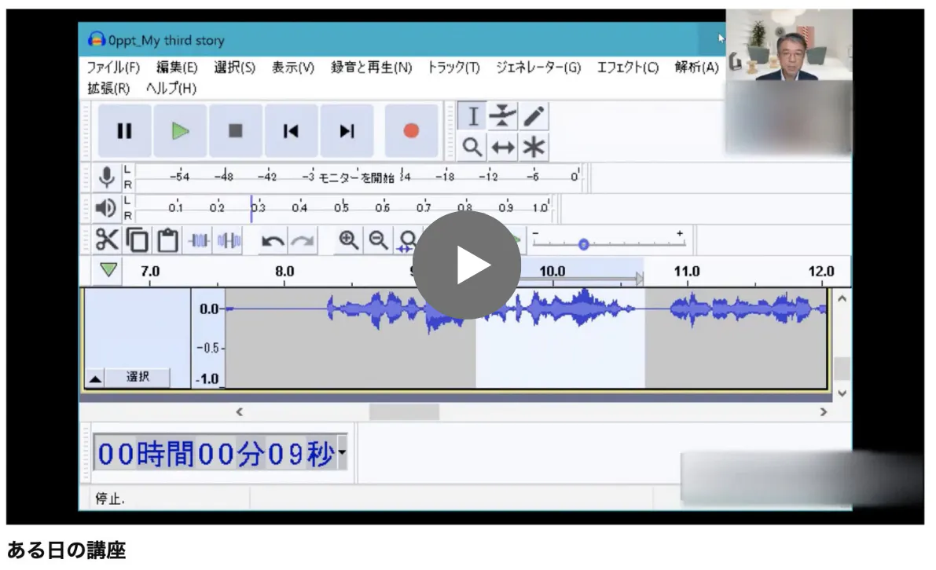Choose the Zoom magnifier tool
The height and width of the screenshot is (570, 936).
472,147
